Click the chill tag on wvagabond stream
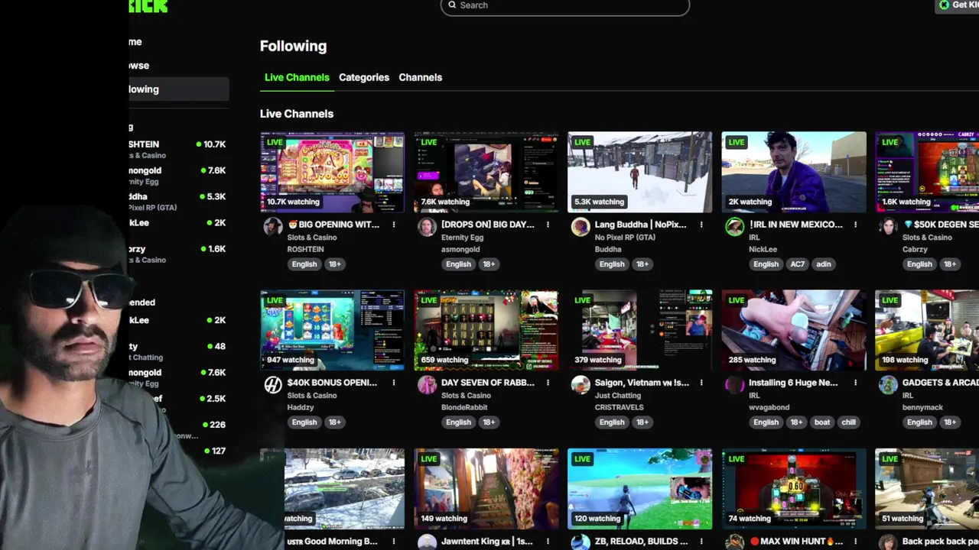The height and width of the screenshot is (550, 979). pos(849,422)
